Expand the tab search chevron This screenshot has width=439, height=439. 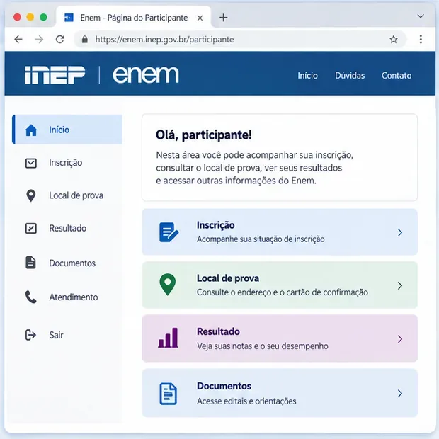(x=421, y=16)
